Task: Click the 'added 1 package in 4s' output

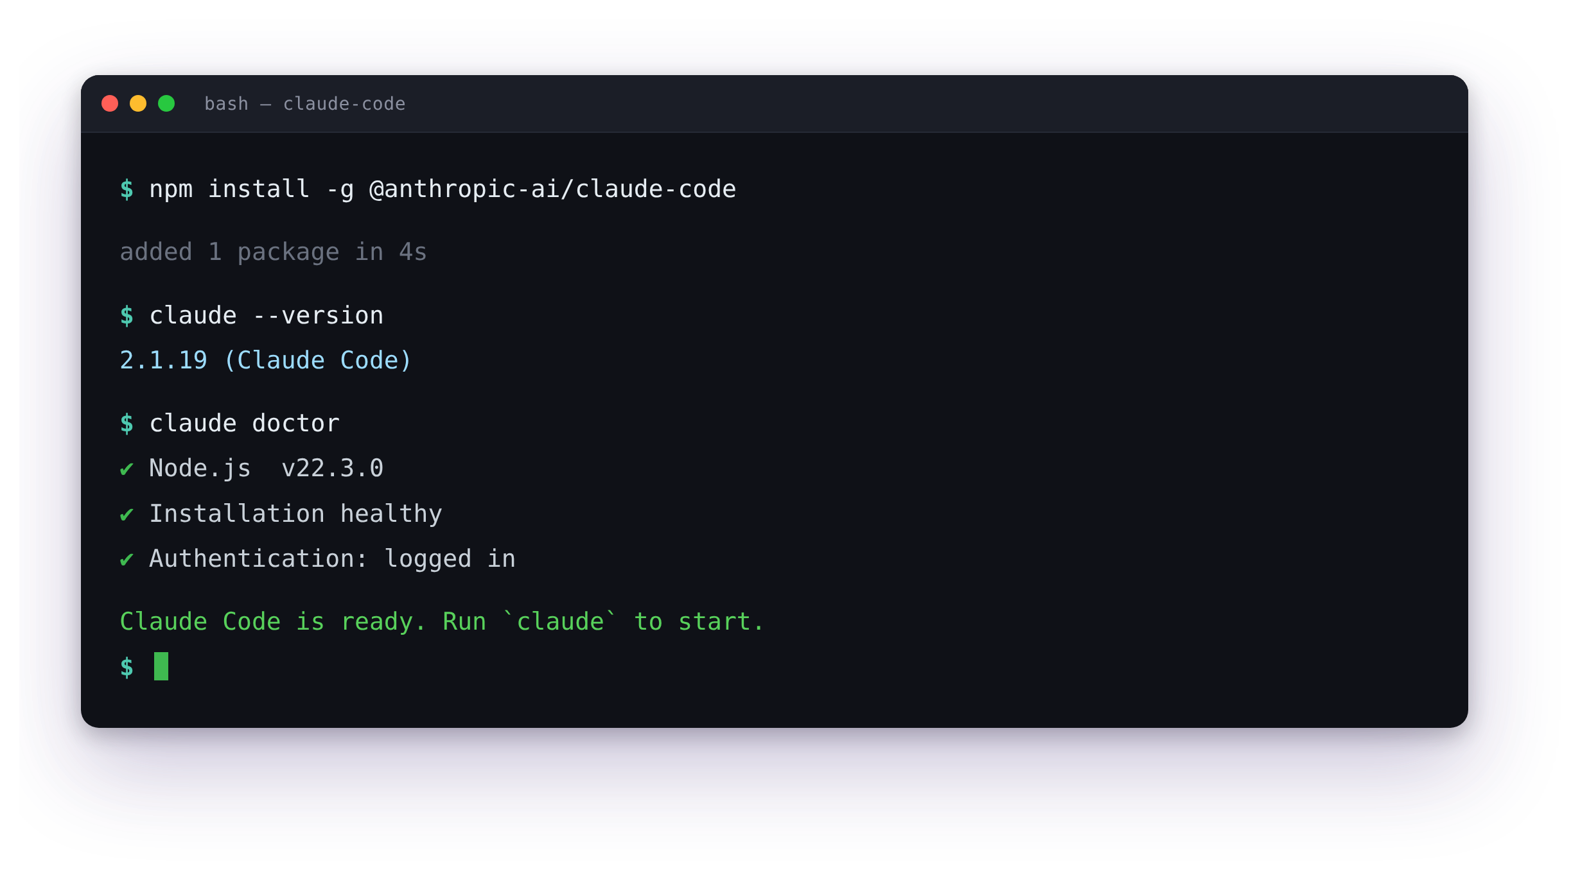Action: point(273,252)
